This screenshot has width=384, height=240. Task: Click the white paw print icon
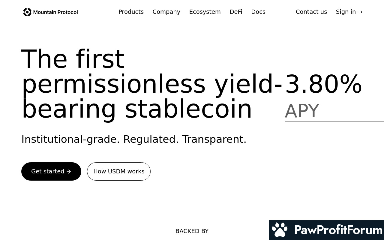(x=280, y=230)
